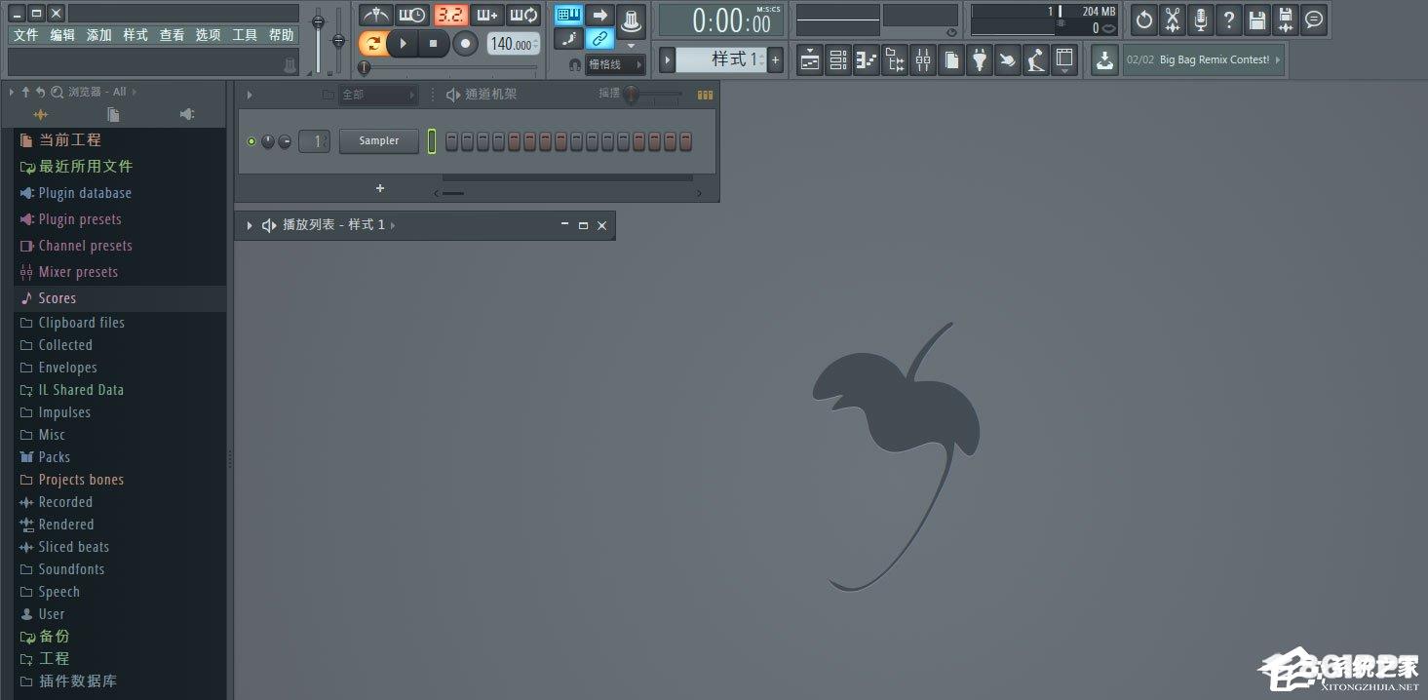Enable wait for input before recording
The image size is (1428, 700).
tap(411, 15)
